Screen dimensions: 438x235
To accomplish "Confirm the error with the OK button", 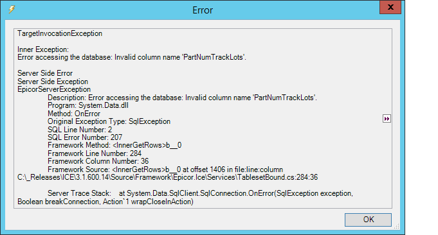I will (x=368, y=220).
